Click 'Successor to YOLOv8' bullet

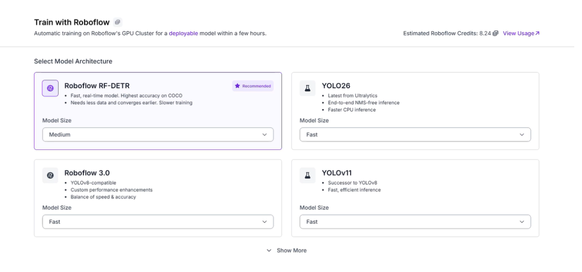pyautogui.click(x=352, y=183)
